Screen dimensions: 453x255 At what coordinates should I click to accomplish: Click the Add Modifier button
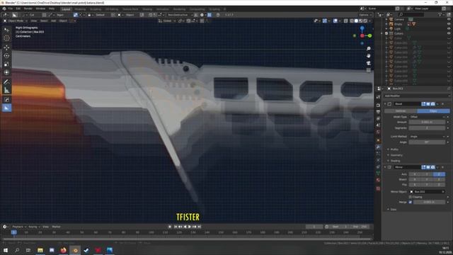(417, 96)
